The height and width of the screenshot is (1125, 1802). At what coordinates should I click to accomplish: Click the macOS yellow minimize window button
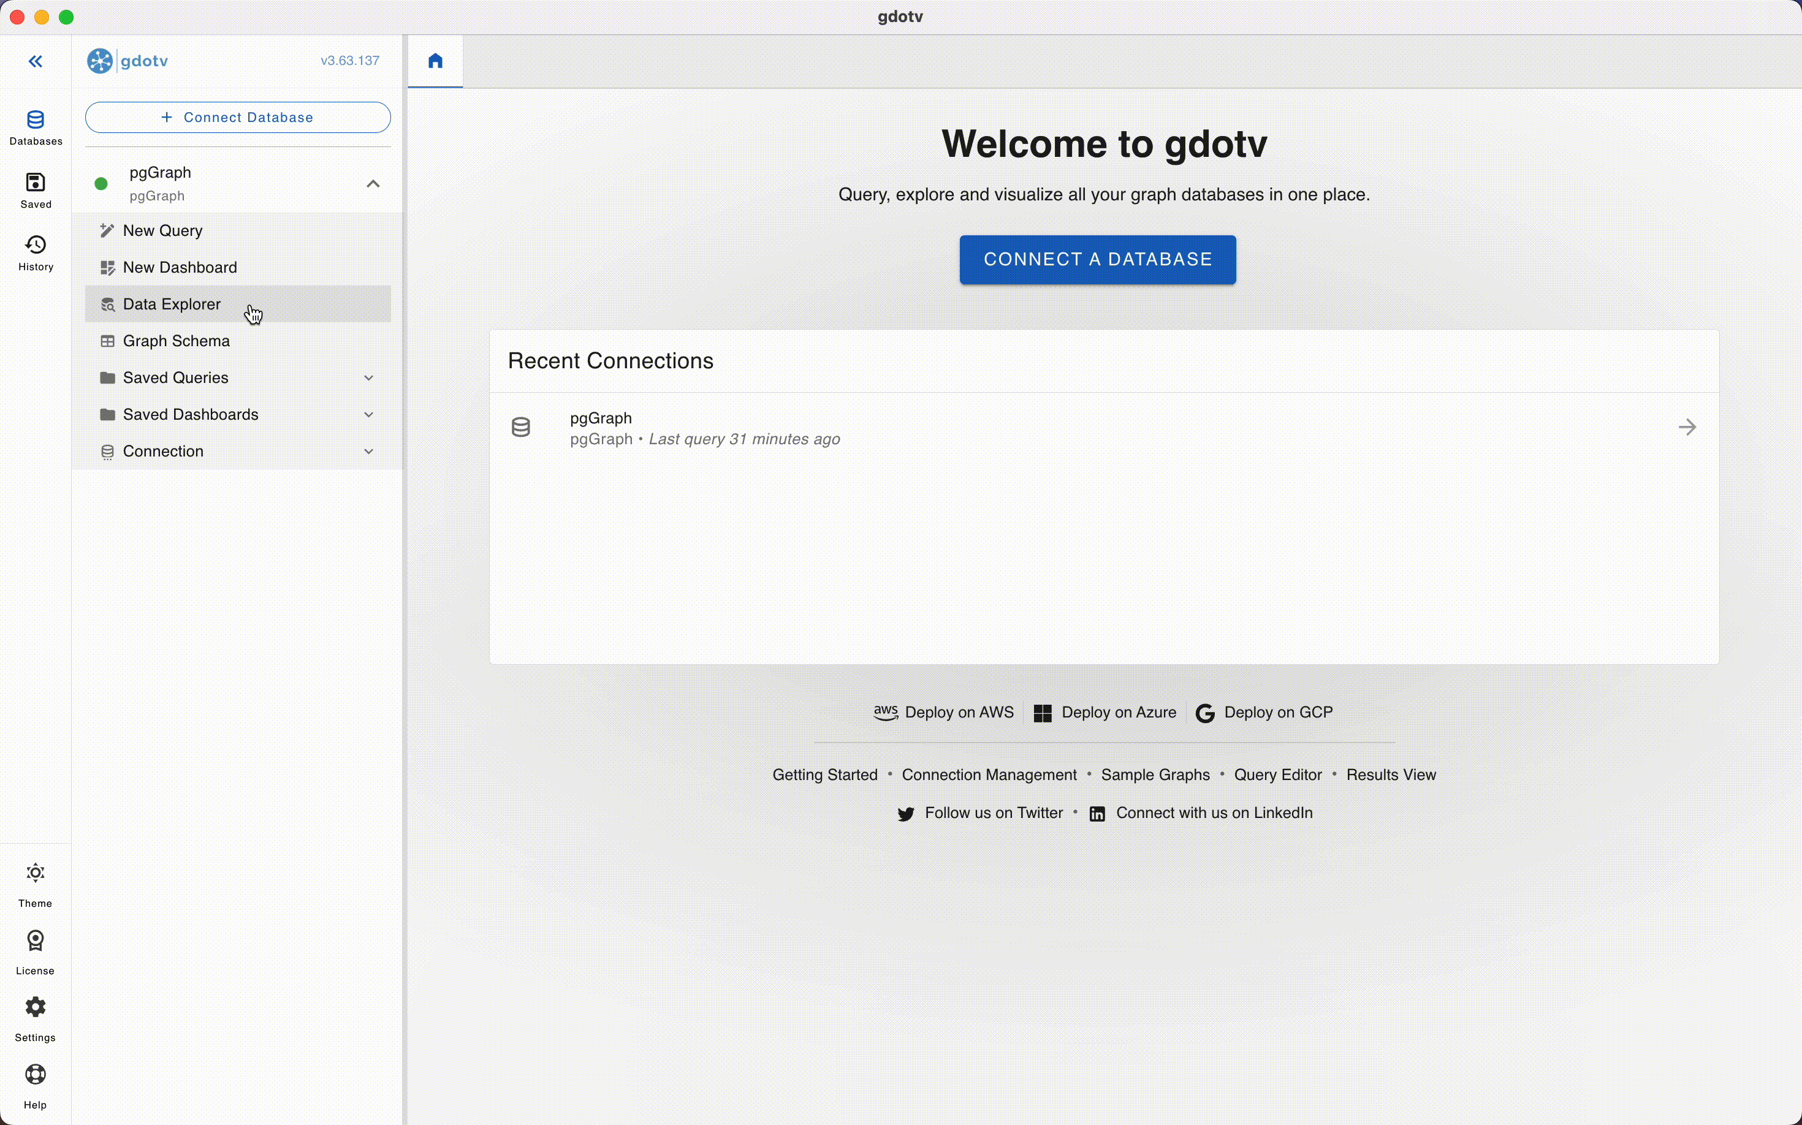coord(42,17)
